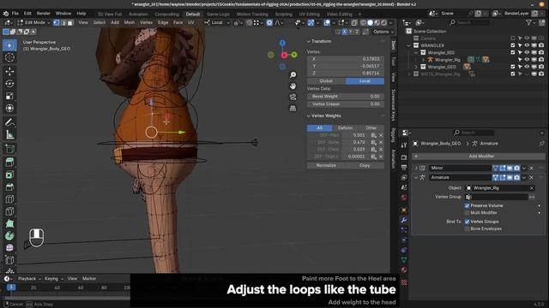
Task: Switch to the Default workspace tab
Action: tap(192, 14)
